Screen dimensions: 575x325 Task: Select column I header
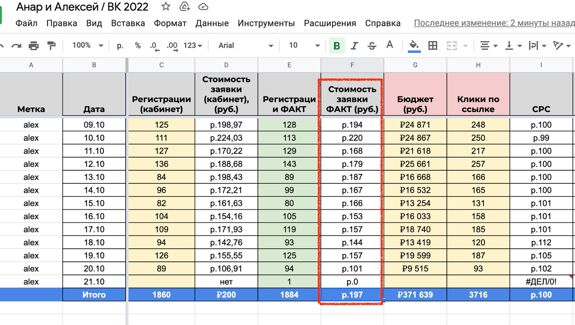[x=541, y=65]
